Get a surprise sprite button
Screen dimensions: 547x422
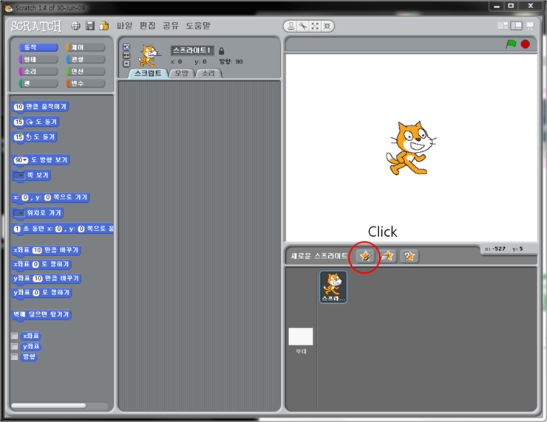(x=410, y=257)
